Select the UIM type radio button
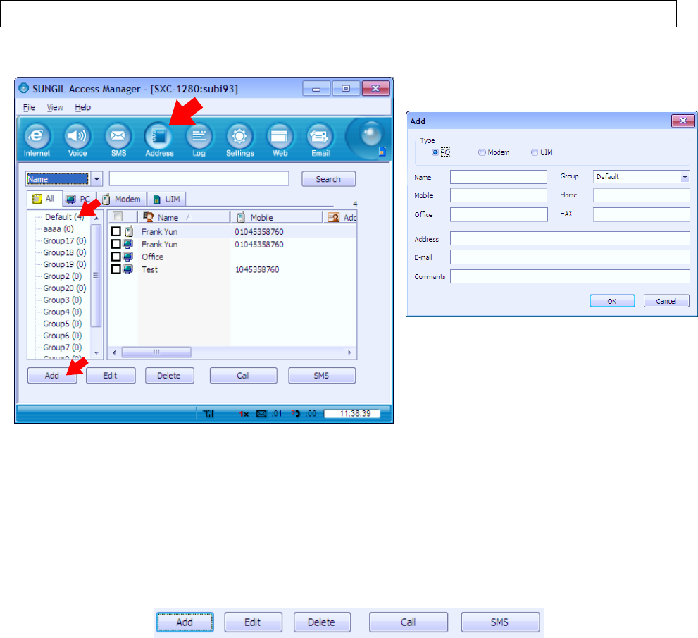Screen dimensions: 698x638 pos(534,152)
